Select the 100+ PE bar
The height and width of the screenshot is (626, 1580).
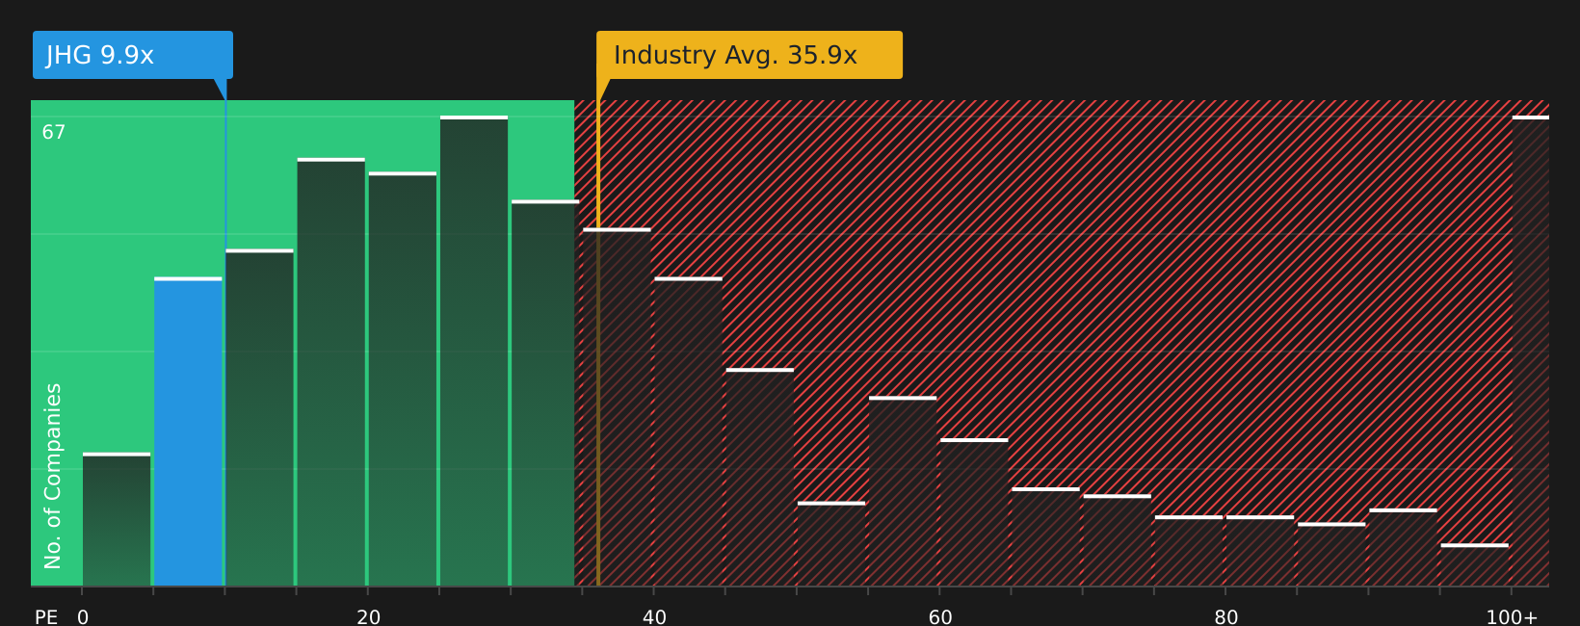point(1531,351)
